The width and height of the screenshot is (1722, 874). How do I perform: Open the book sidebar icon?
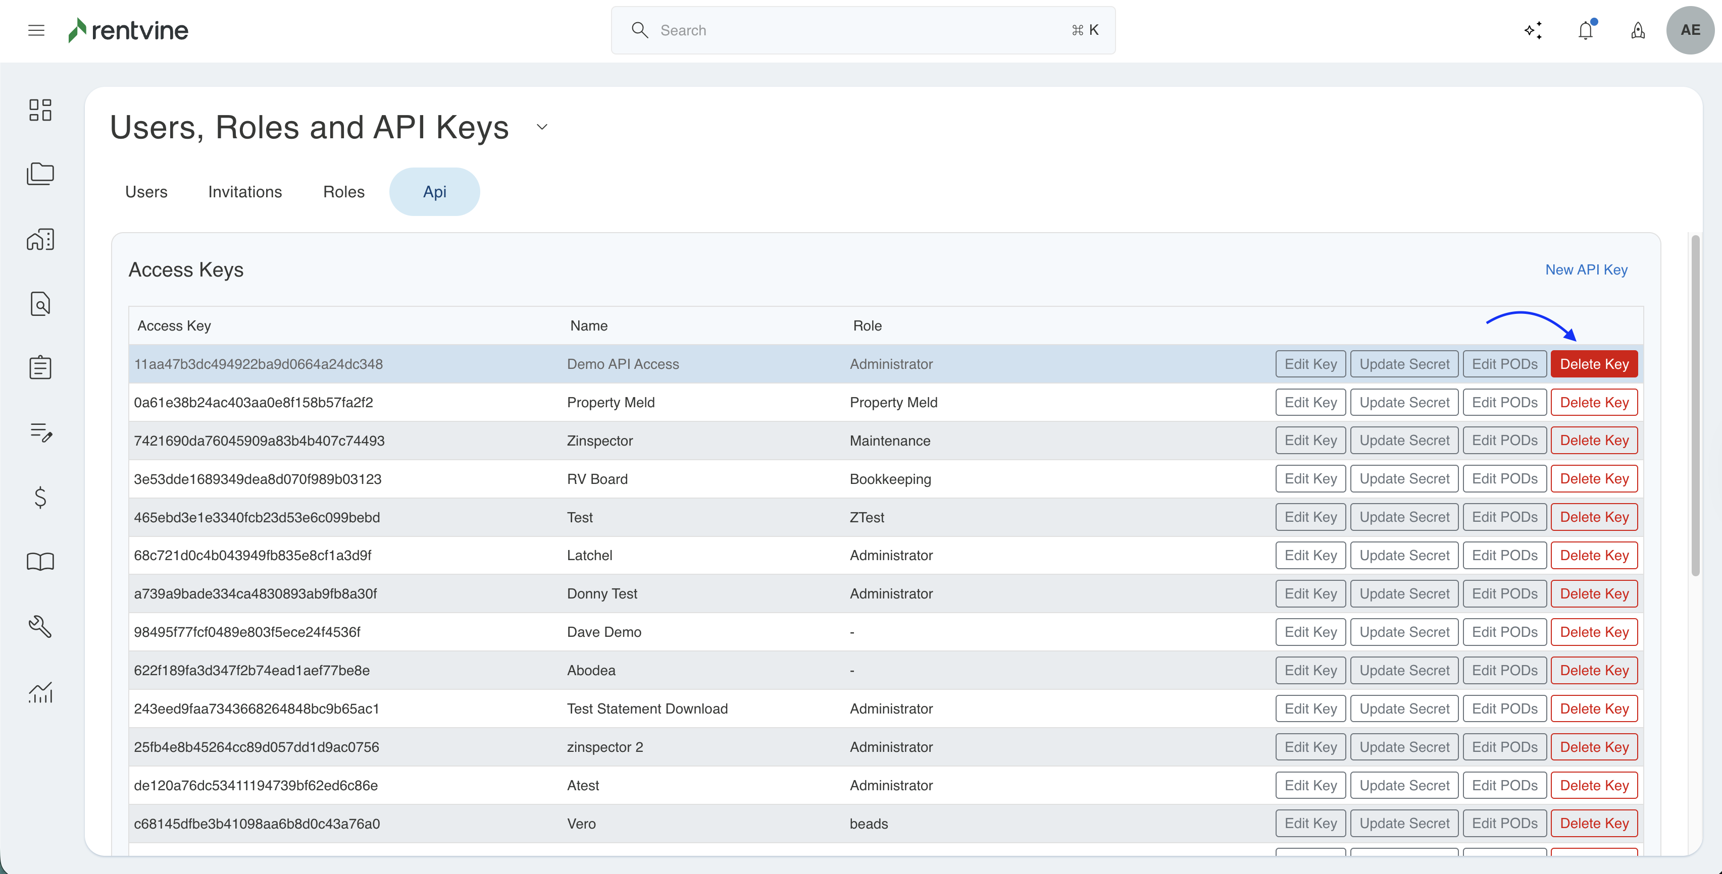click(40, 561)
